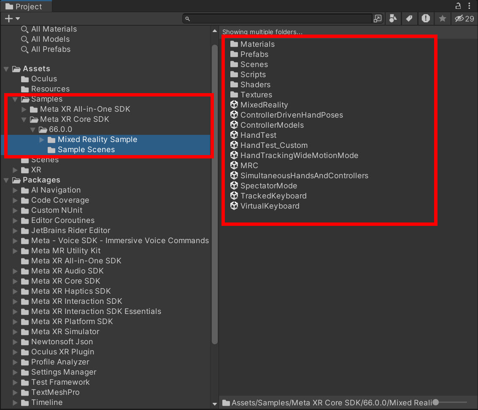Collapse the Packages root arrow

(x=6, y=180)
